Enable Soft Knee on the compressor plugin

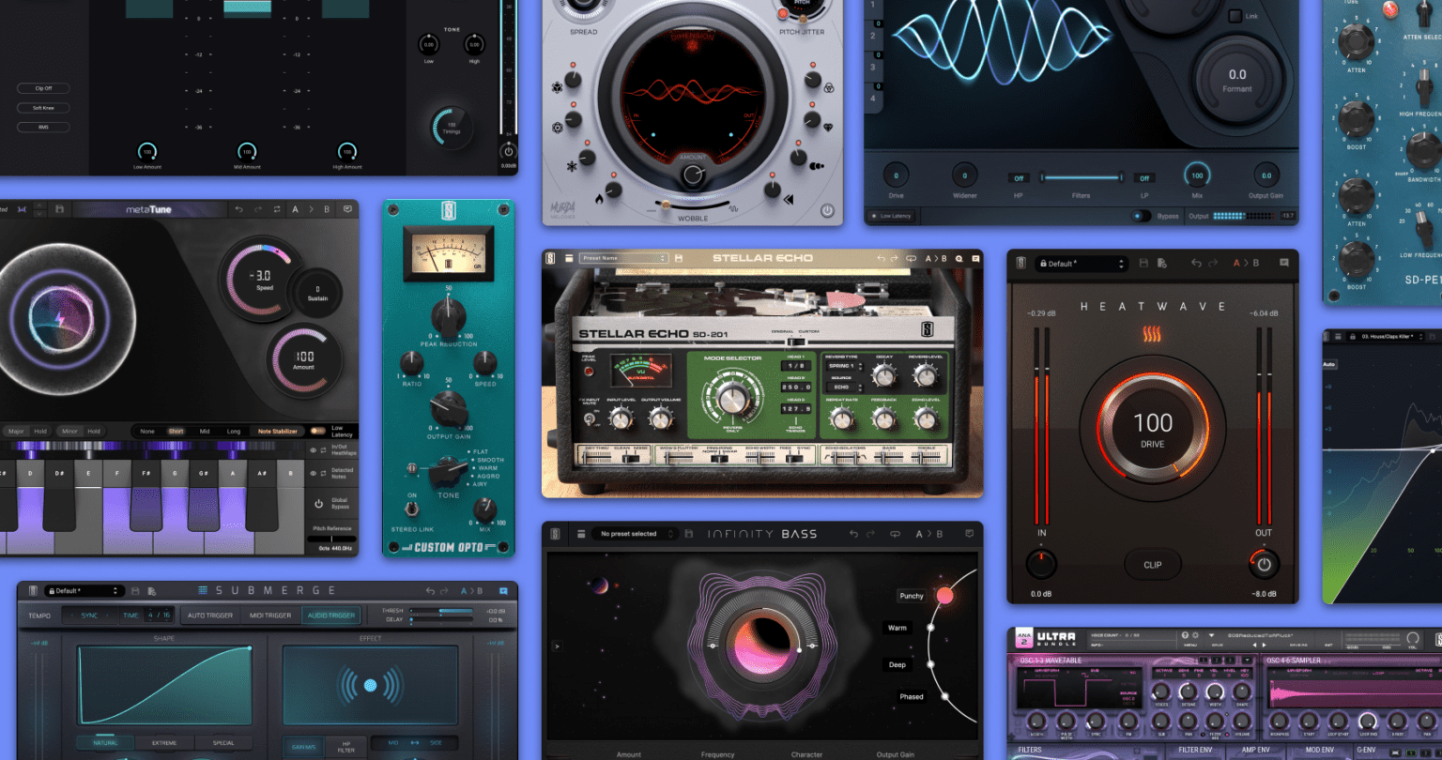(x=41, y=107)
